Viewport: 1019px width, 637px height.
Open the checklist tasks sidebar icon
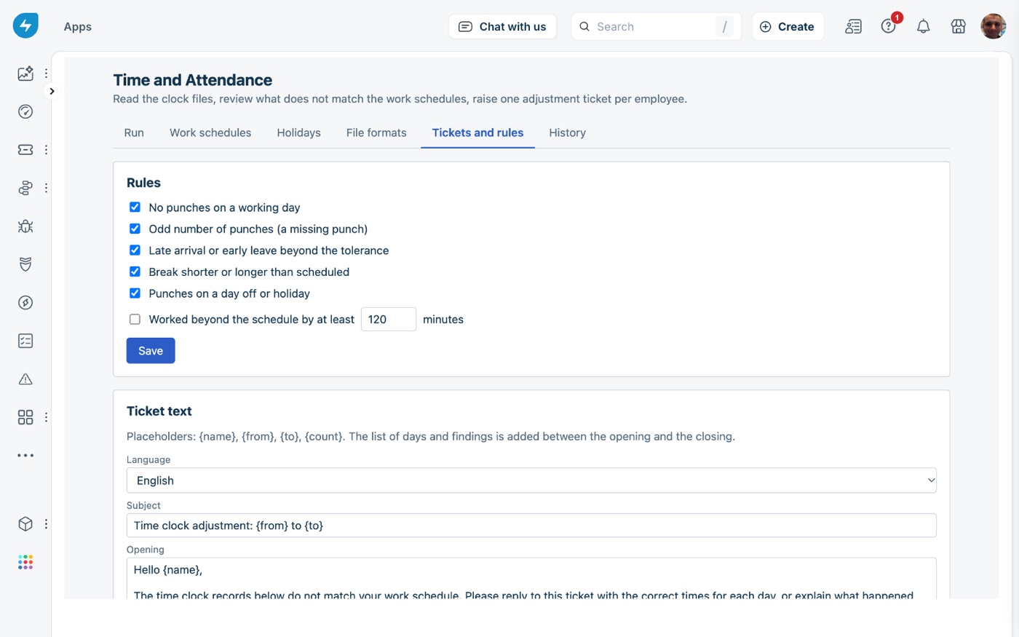coord(25,341)
